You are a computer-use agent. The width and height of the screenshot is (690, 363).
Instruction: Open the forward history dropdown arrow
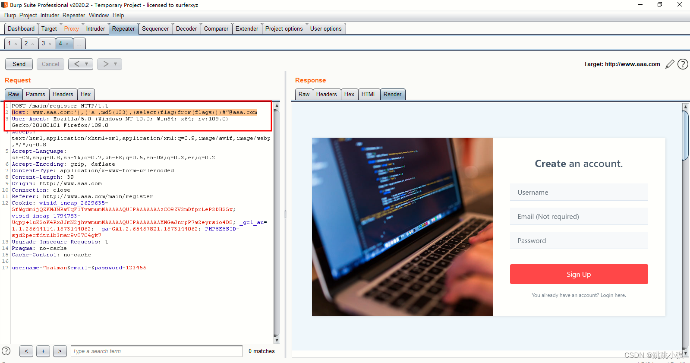116,64
